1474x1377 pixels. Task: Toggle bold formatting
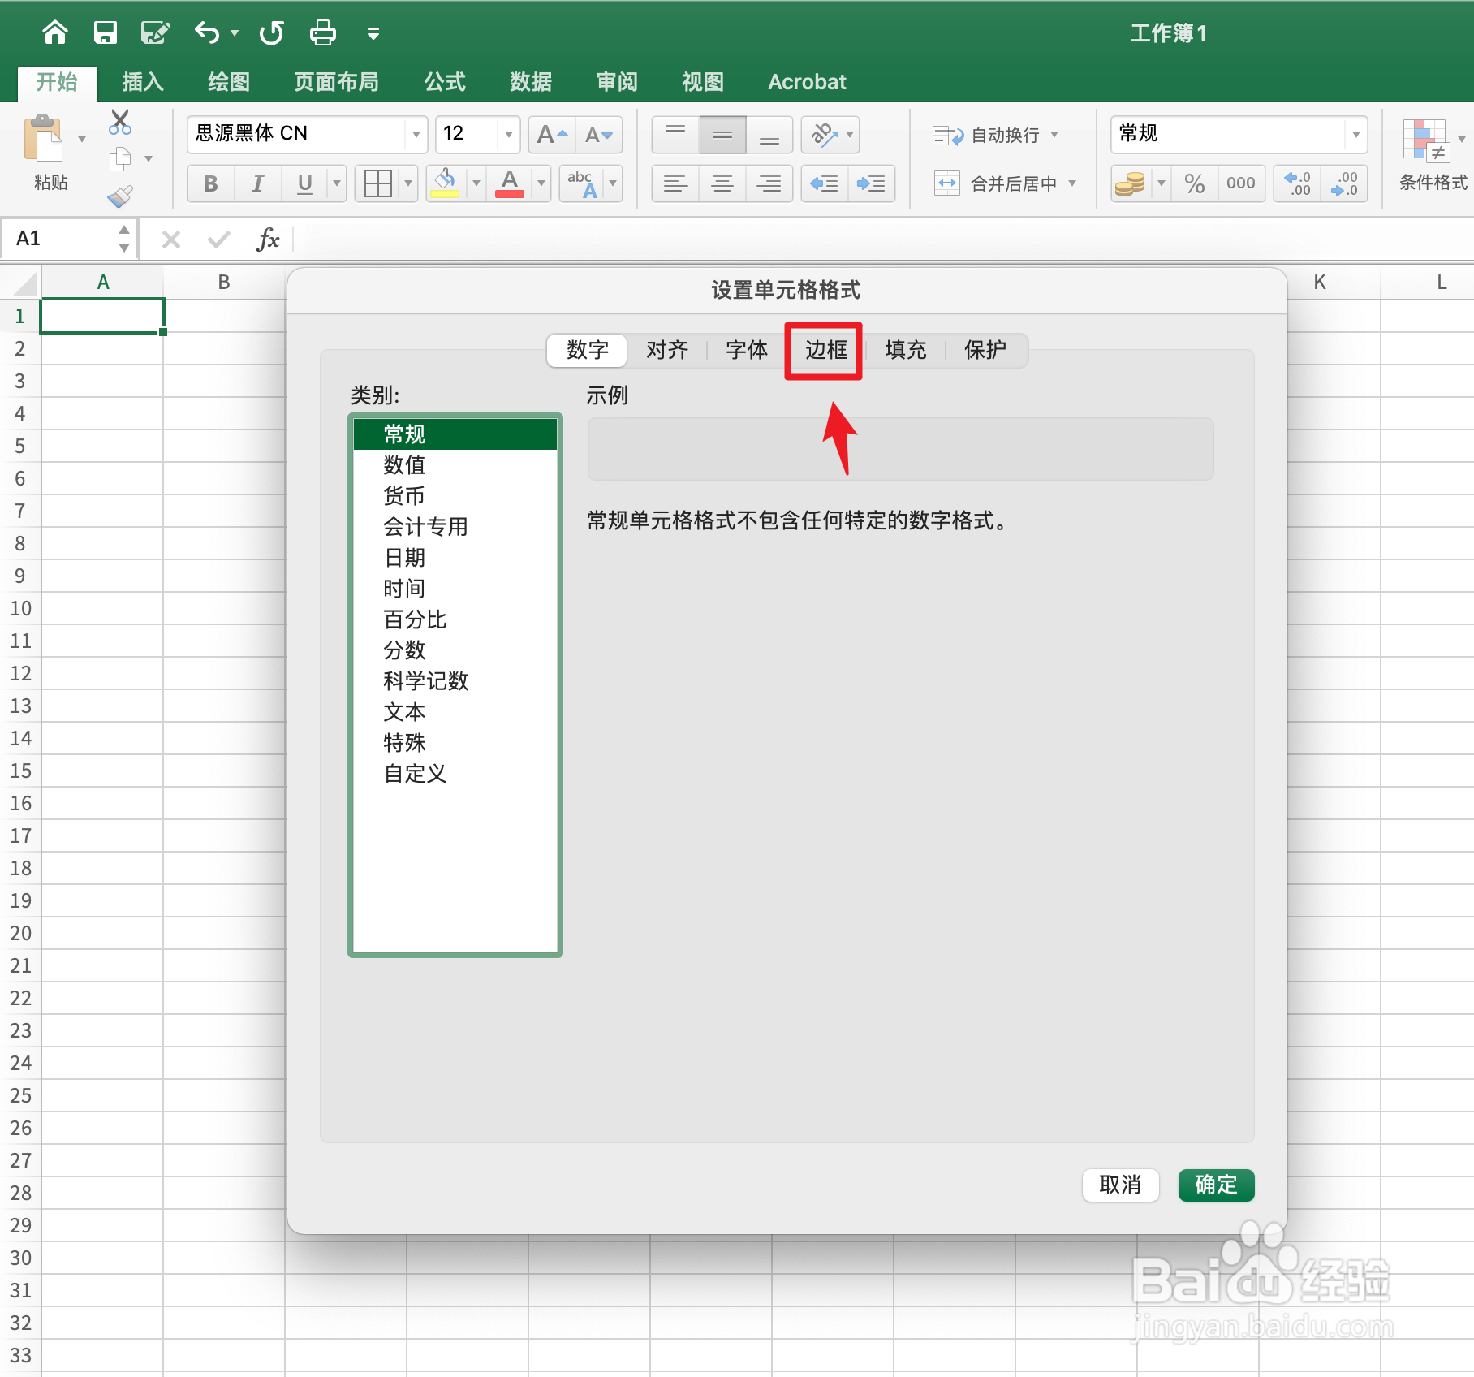[210, 183]
